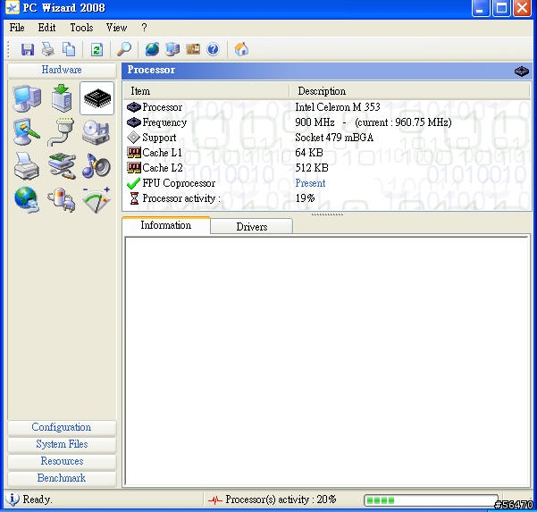Click the PC Wizard 2008 title bar icon

pyautogui.click(x=12, y=8)
